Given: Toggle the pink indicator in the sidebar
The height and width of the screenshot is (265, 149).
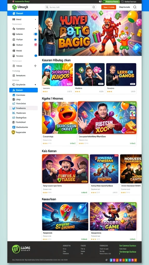Looking at the screenshot, I should pyautogui.click(x=36, y=45).
